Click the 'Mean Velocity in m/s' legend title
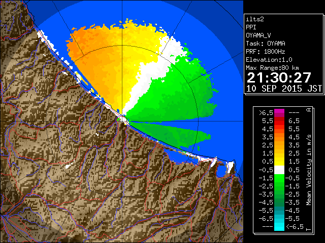 pyautogui.click(x=309, y=170)
